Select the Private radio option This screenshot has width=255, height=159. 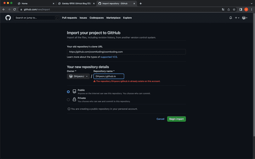pos(68,100)
